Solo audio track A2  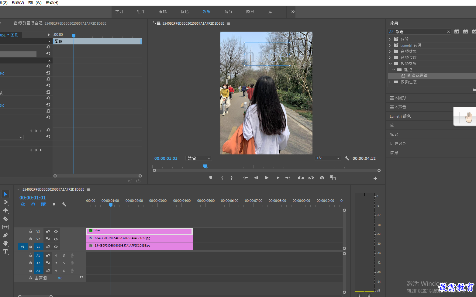(64, 263)
